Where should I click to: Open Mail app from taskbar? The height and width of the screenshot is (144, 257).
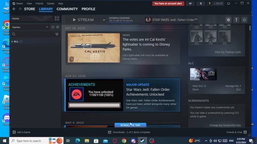tap(105, 140)
